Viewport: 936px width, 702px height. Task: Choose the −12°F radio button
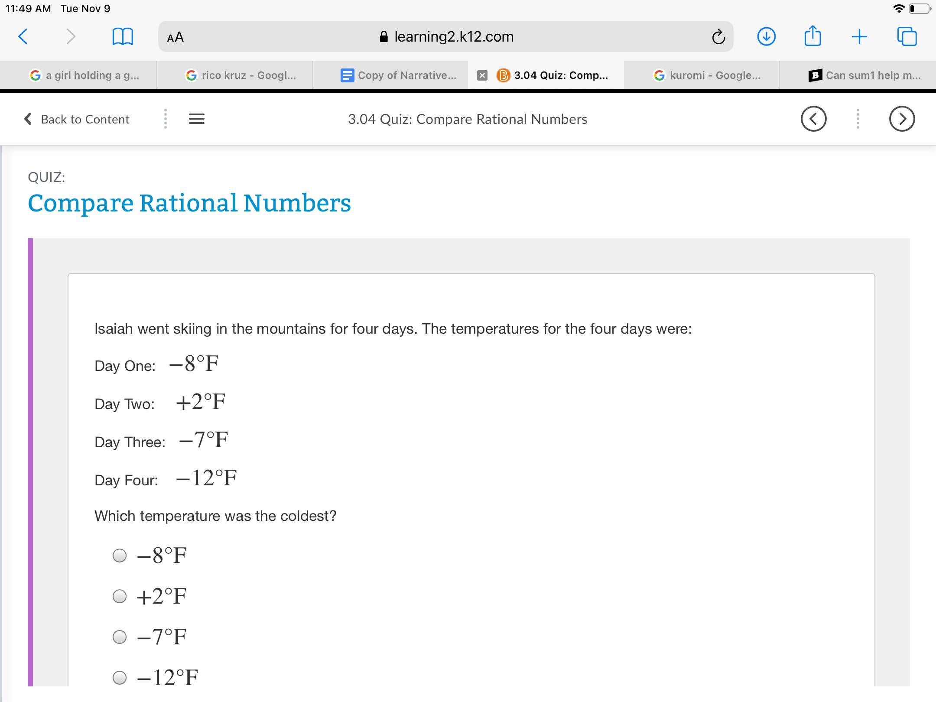pyautogui.click(x=120, y=677)
